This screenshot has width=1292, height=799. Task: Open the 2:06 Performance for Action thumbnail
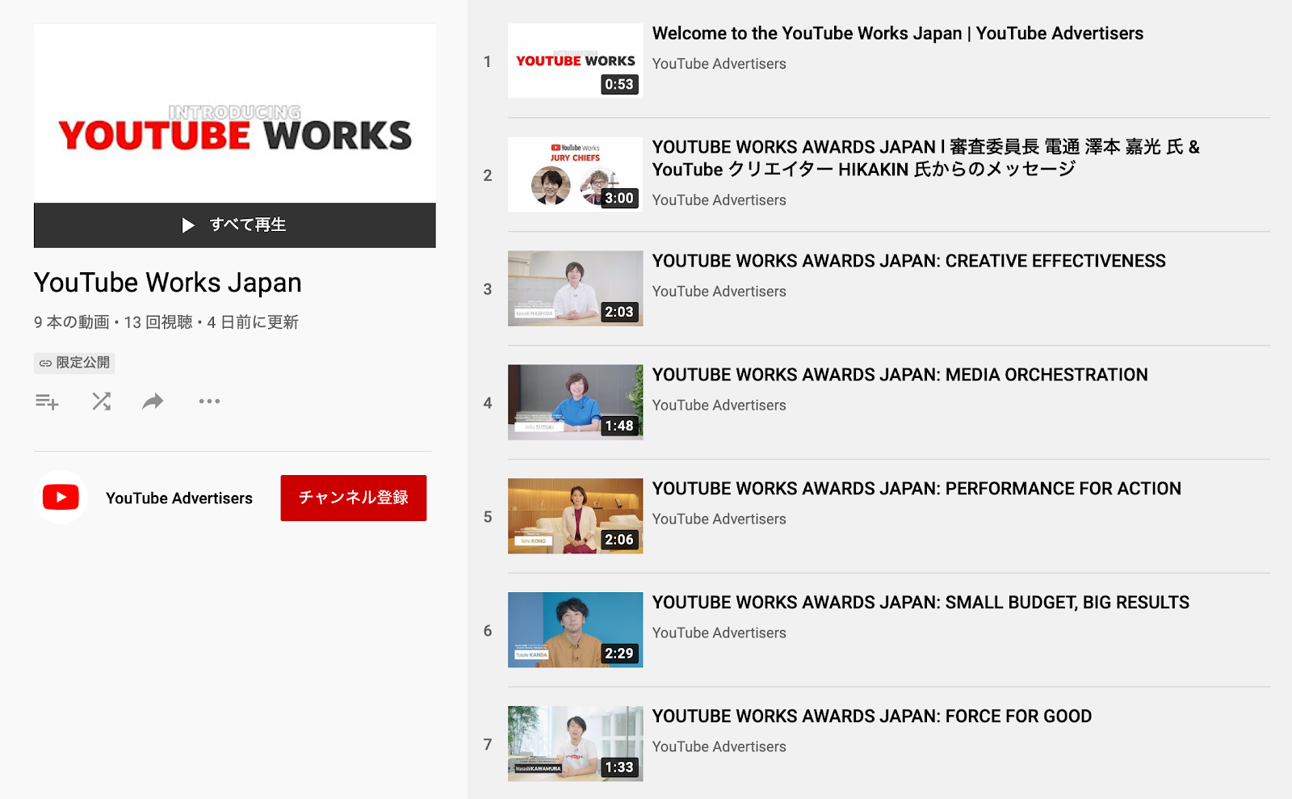[575, 516]
